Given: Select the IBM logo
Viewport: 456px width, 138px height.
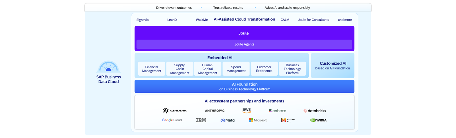Looking at the screenshot, I should point(201,120).
